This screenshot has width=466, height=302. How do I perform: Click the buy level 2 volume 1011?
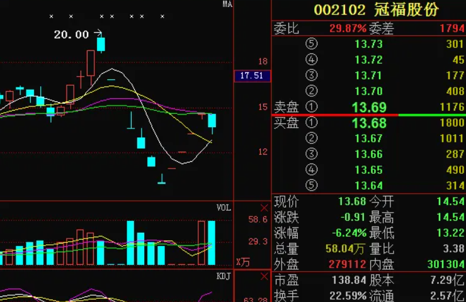(452, 138)
